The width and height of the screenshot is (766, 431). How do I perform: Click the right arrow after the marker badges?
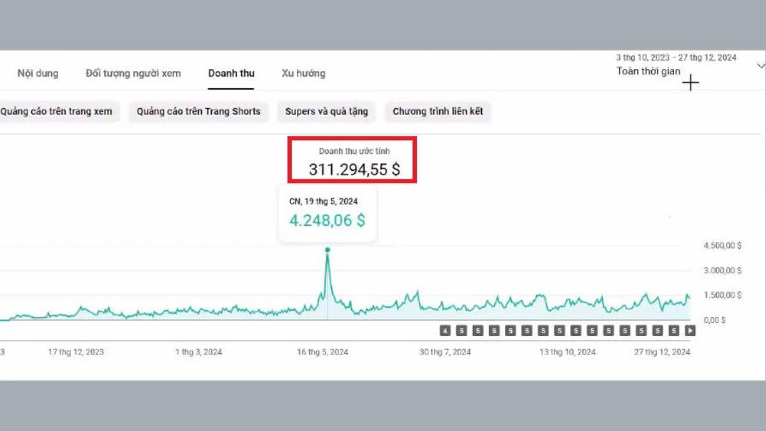point(689,330)
